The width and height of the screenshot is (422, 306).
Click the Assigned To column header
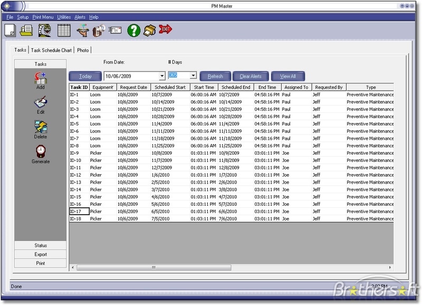tap(296, 87)
